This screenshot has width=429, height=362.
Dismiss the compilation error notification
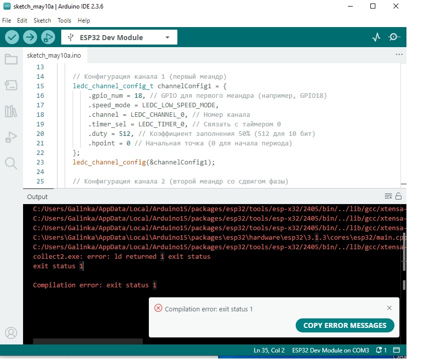tap(389, 308)
